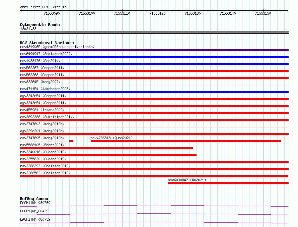298x227 pixels.
Task: Click the blue nsv471154 variant bar
Action: click(154, 92)
